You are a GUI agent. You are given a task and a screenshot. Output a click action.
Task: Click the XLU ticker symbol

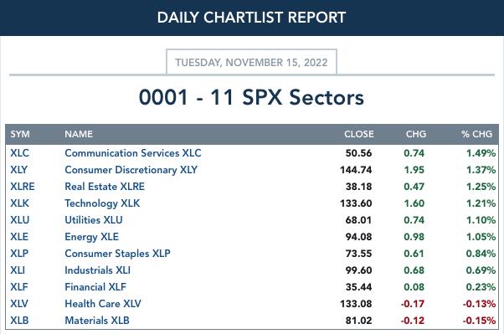[19, 220]
